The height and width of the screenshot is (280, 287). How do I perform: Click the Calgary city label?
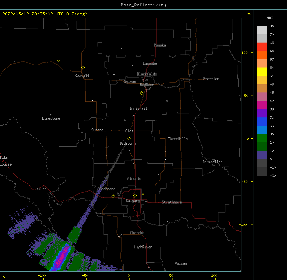(x=133, y=201)
